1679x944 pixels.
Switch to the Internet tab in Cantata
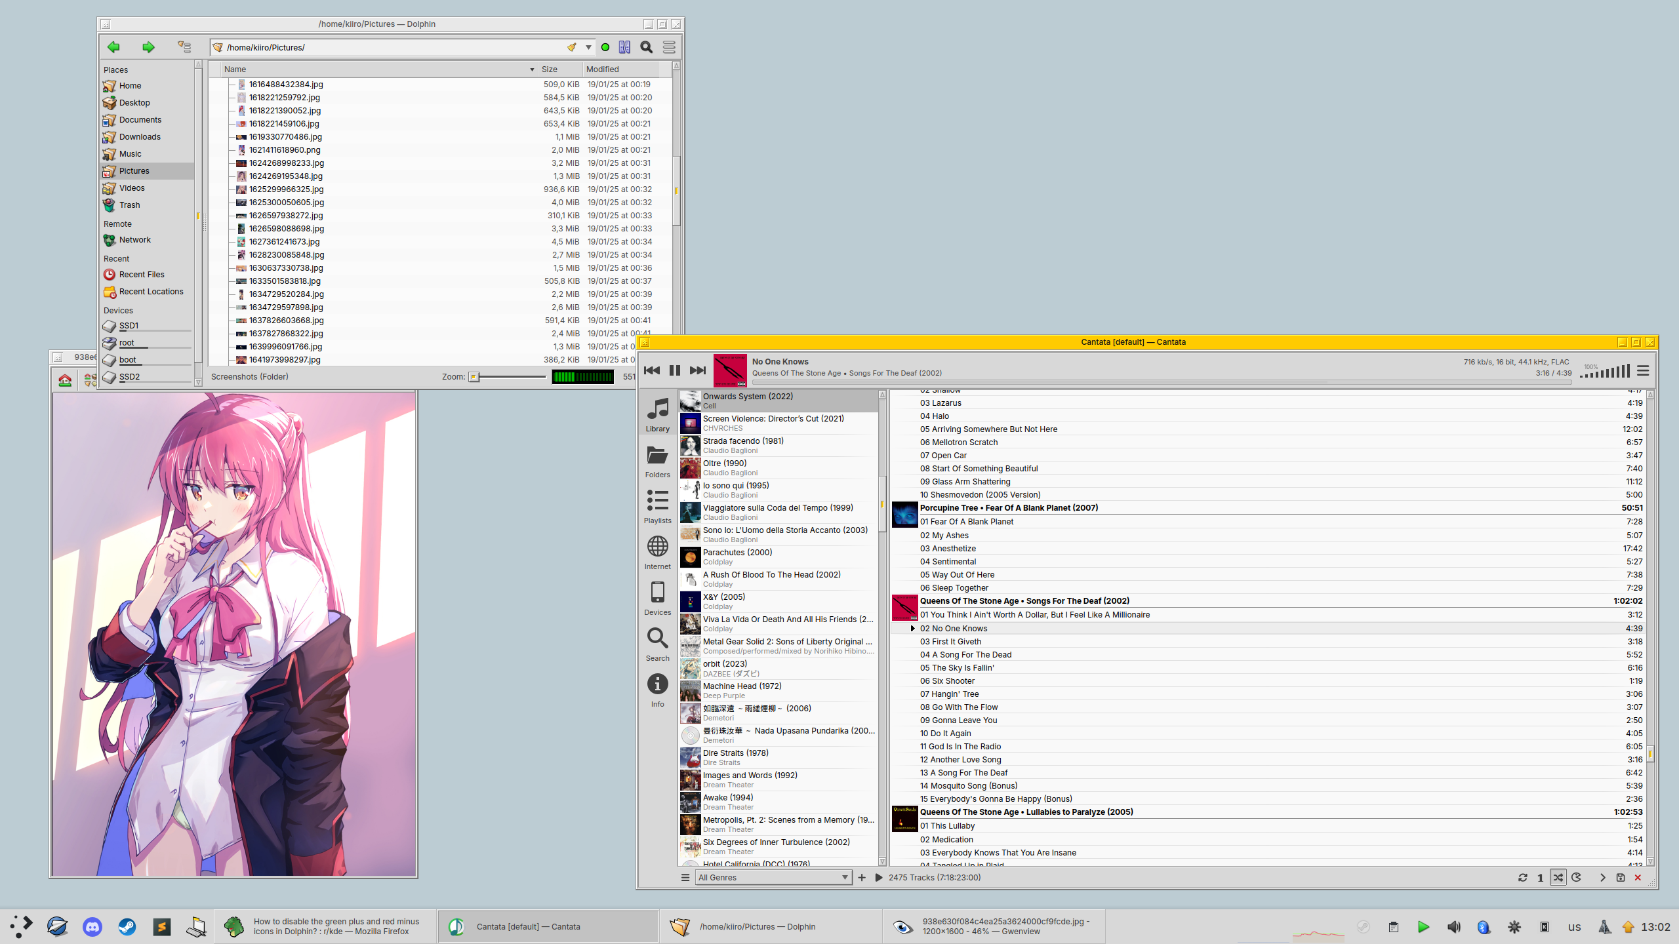pyautogui.click(x=658, y=553)
